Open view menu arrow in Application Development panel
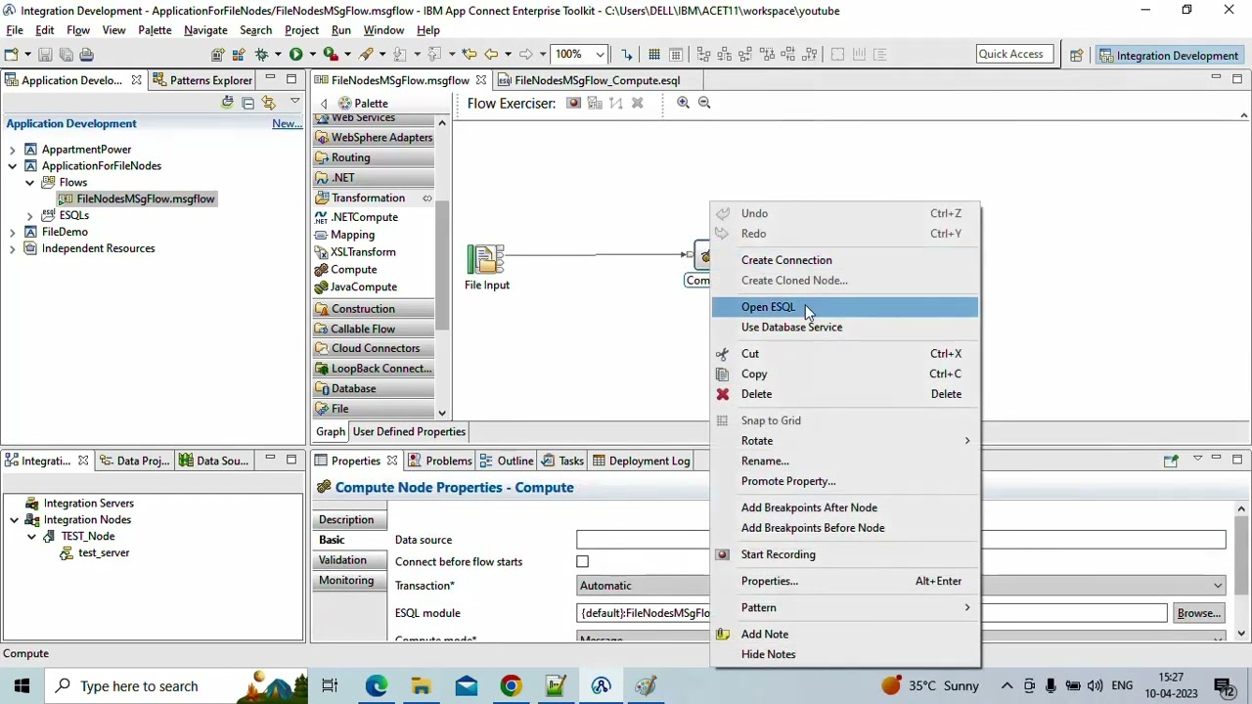 [x=294, y=102]
